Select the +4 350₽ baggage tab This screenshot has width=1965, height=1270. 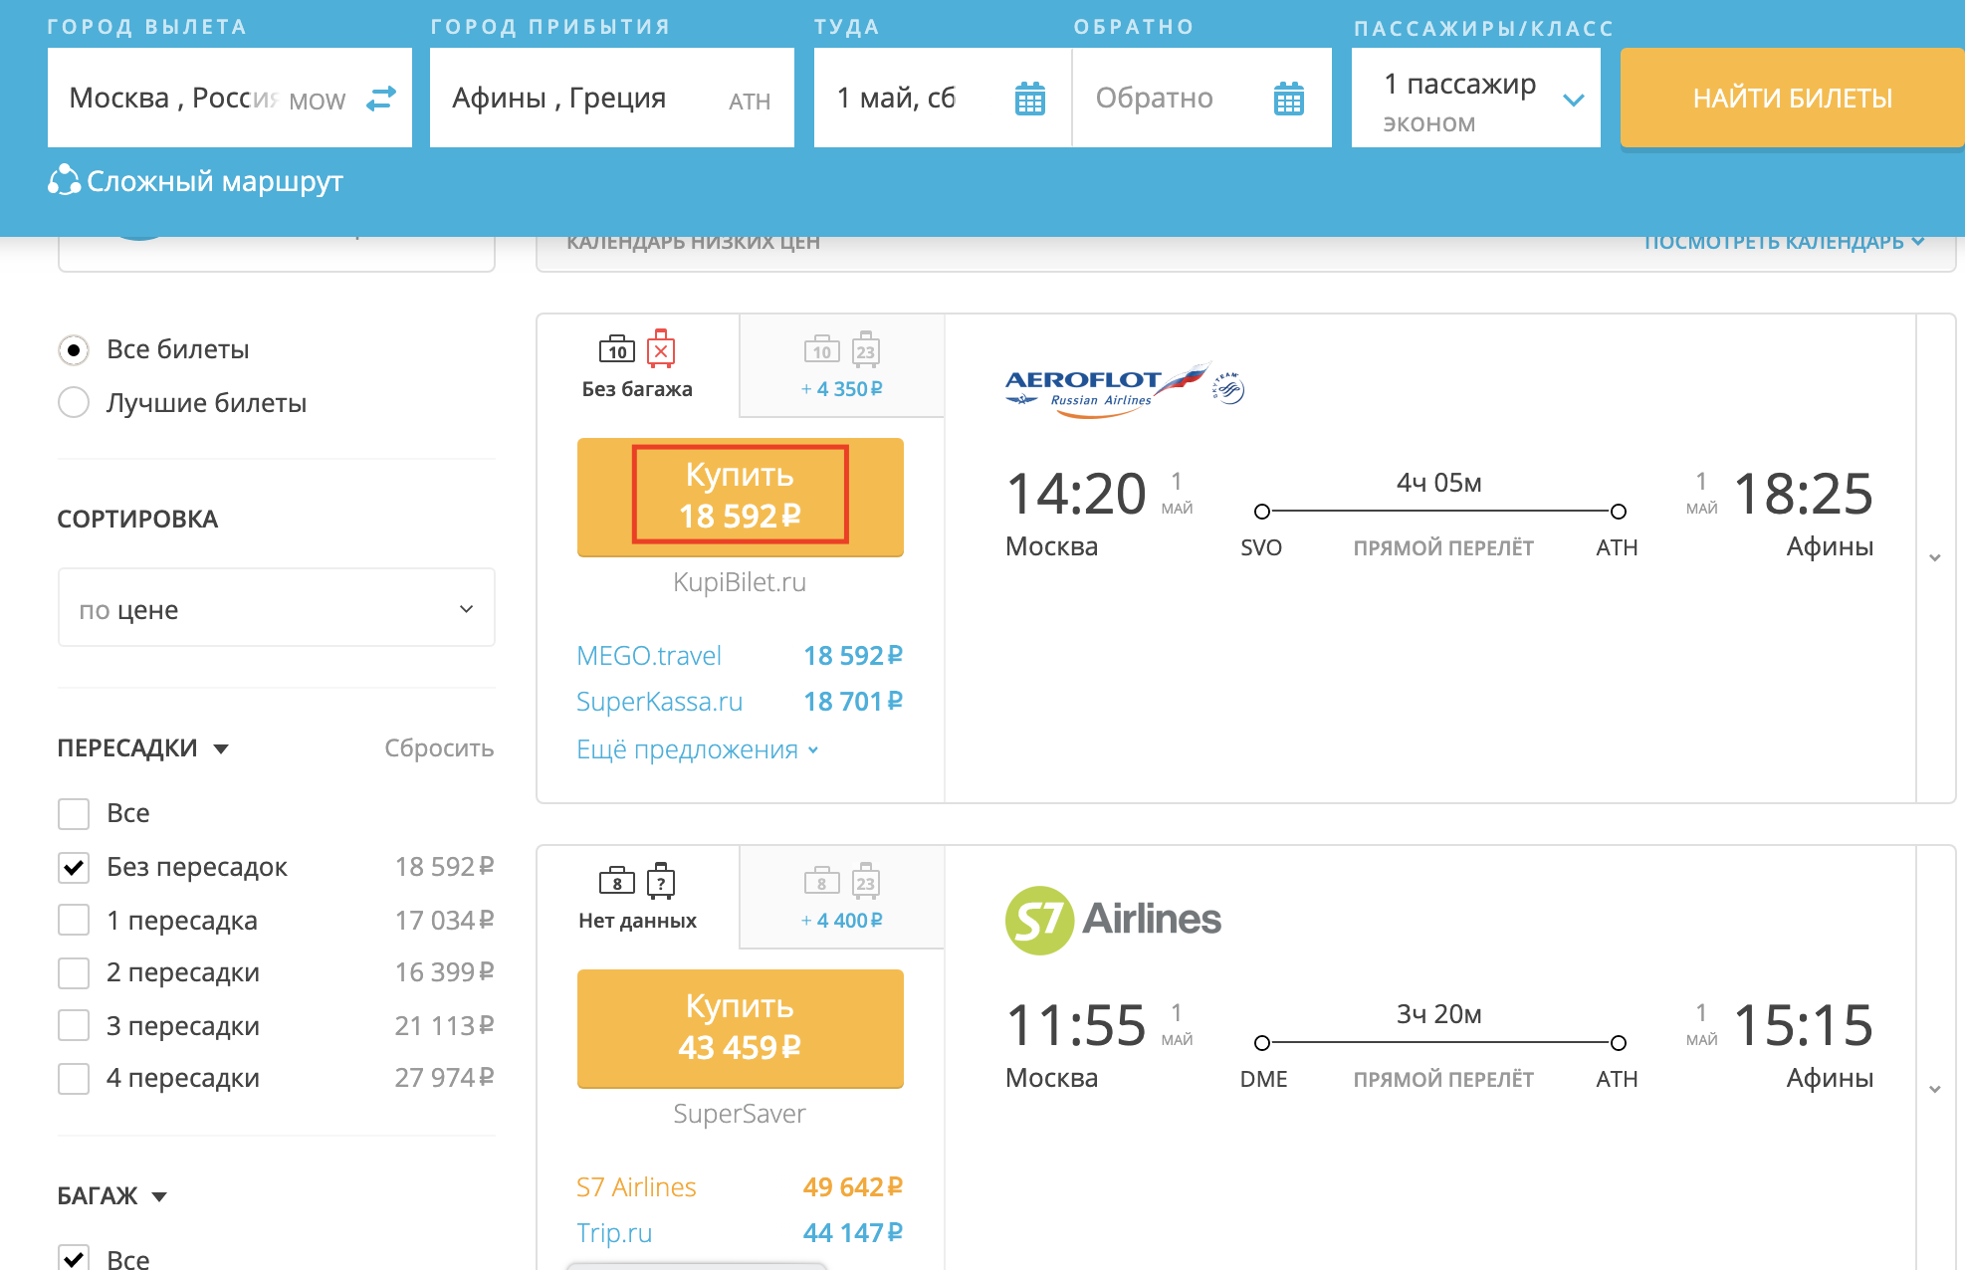tap(841, 365)
